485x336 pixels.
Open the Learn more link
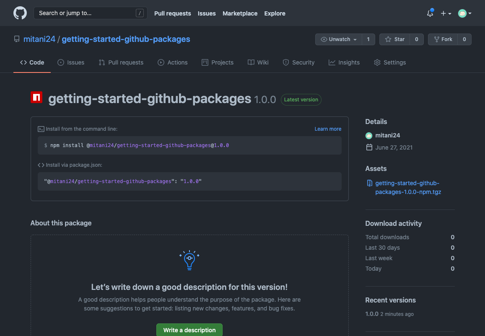click(x=328, y=129)
